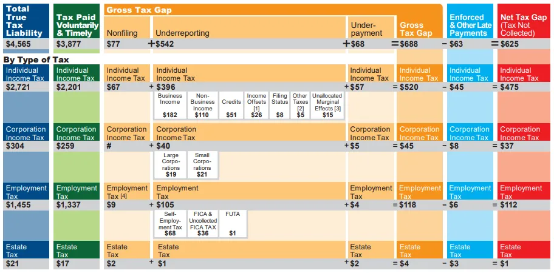The width and height of the screenshot is (554, 273).
Task: Select the red Net Tax Gap header
Action: [524, 25]
